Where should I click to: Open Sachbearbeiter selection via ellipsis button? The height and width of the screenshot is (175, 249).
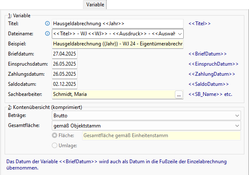click(x=179, y=95)
